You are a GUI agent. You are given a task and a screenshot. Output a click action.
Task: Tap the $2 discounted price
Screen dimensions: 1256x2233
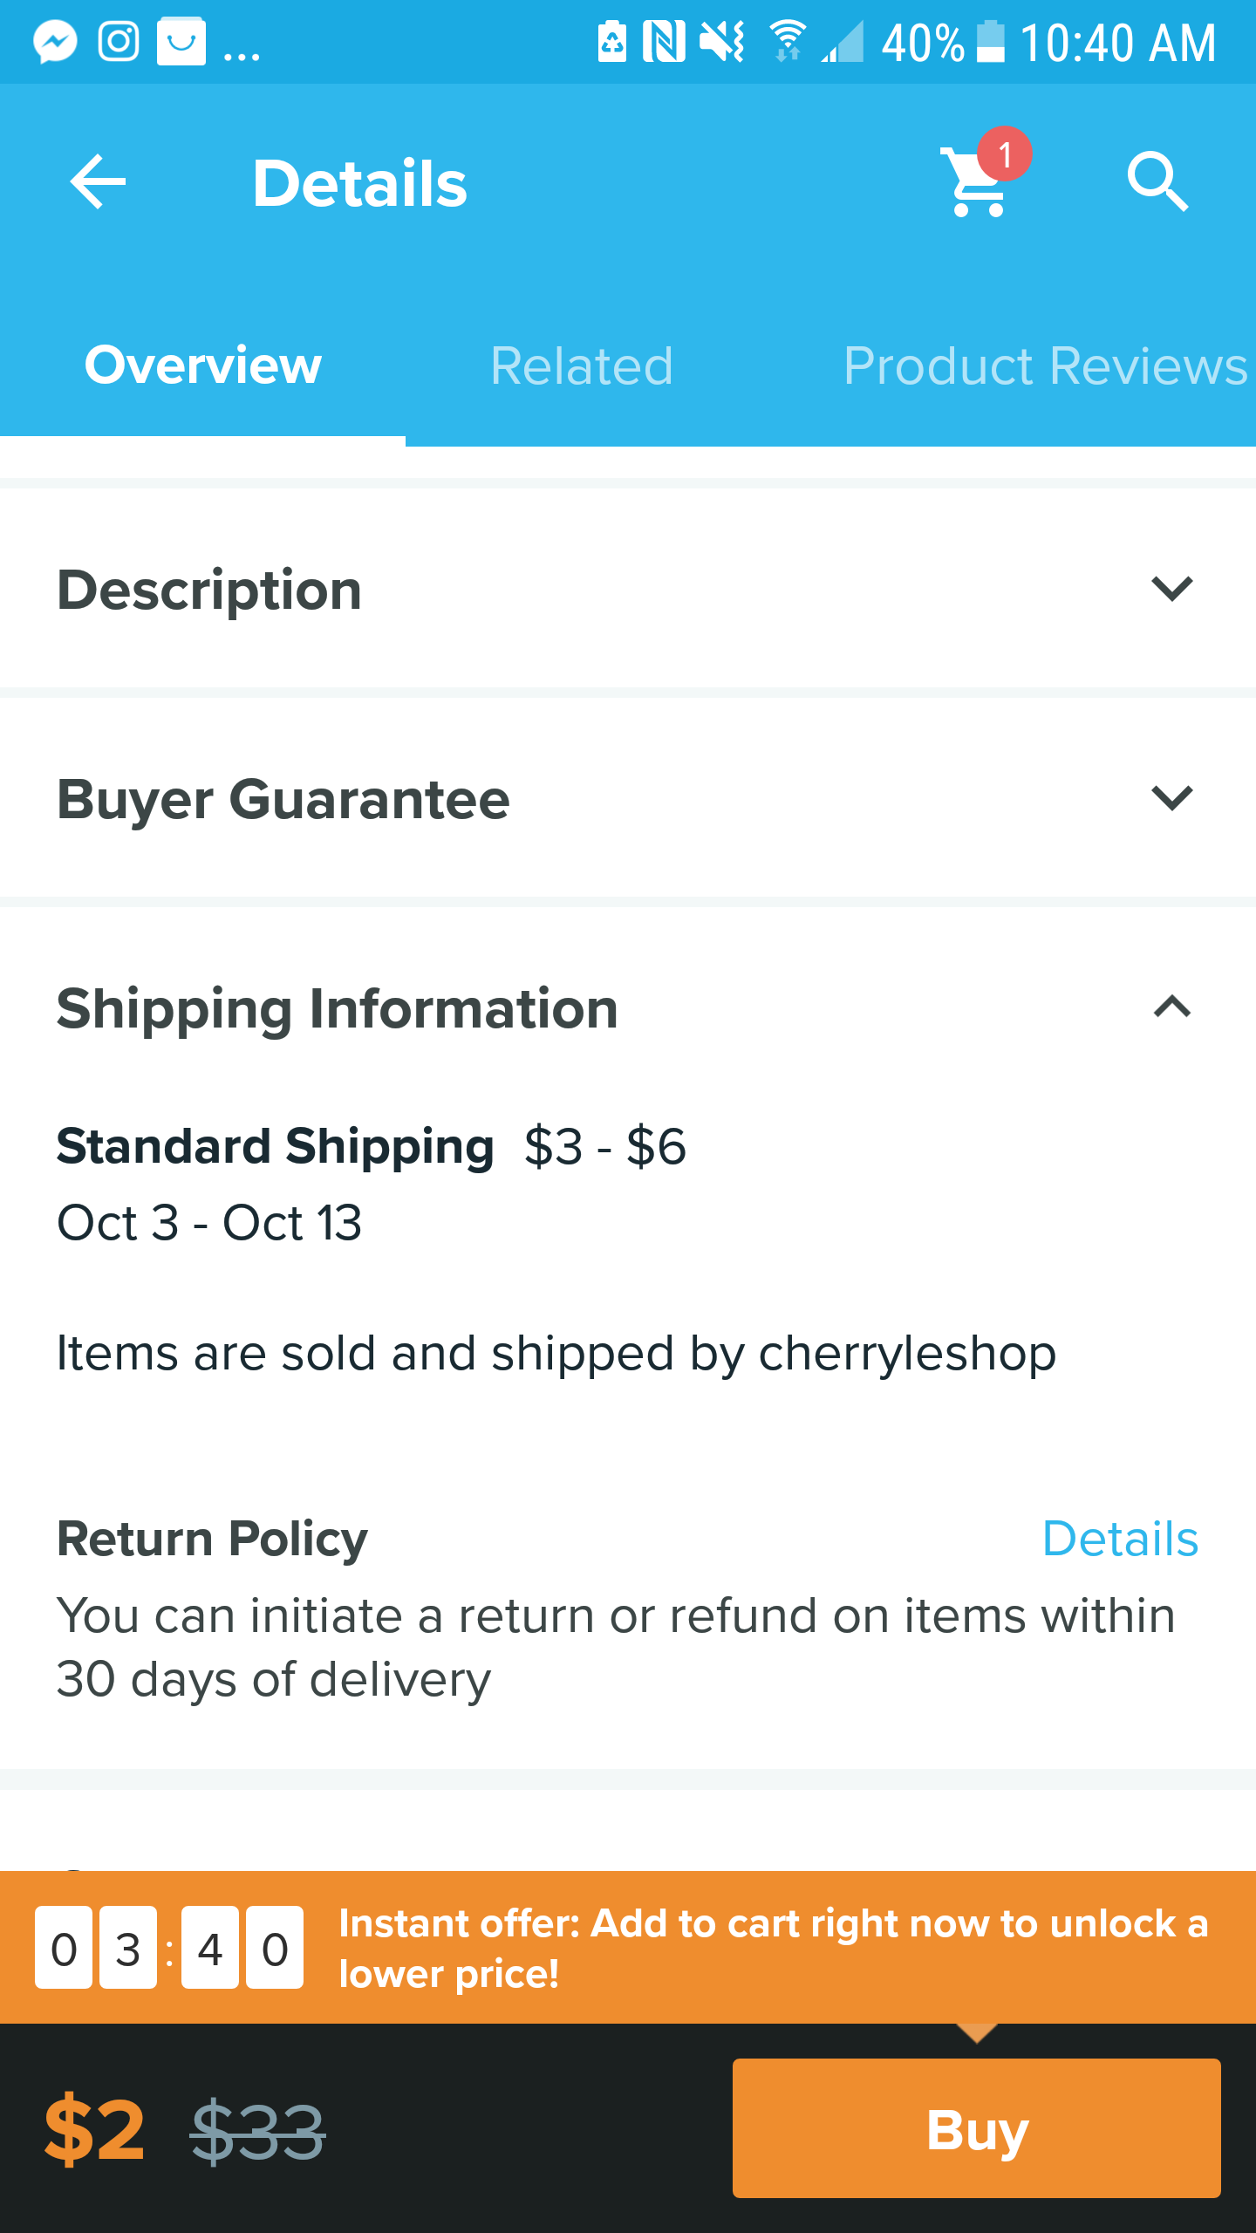tap(94, 2130)
